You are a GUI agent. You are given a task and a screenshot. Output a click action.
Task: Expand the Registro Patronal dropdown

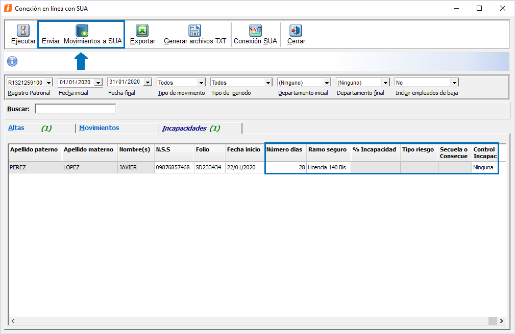(x=48, y=83)
